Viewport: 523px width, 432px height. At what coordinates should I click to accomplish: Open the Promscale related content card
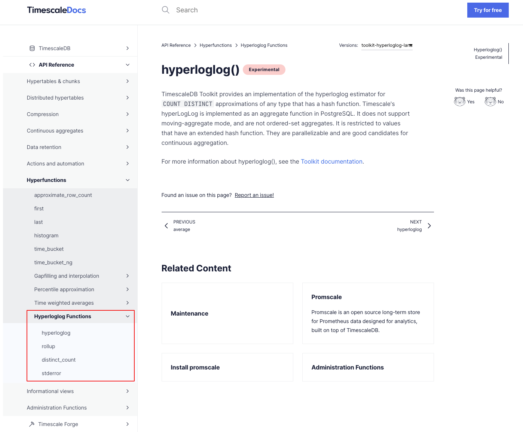tap(368, 313)
